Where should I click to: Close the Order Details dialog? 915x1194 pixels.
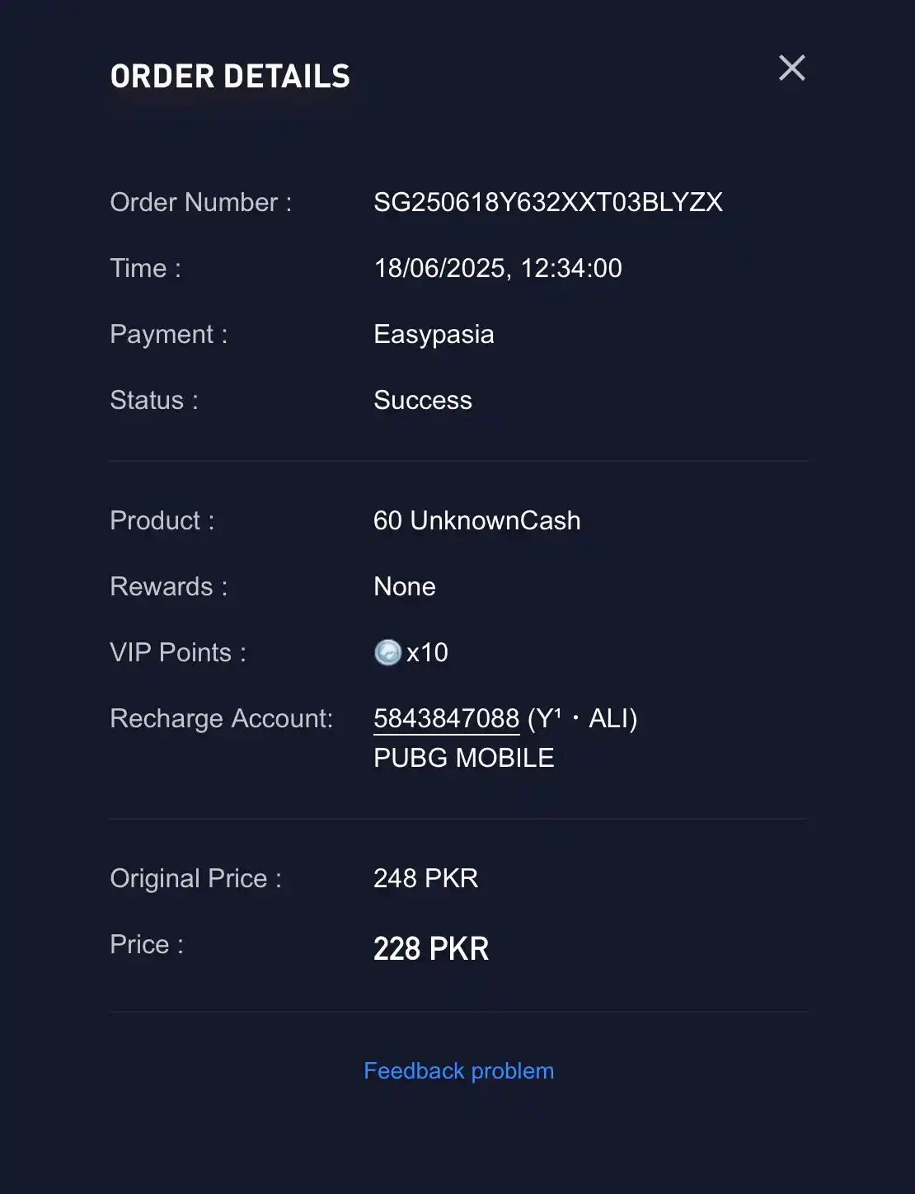791,68
